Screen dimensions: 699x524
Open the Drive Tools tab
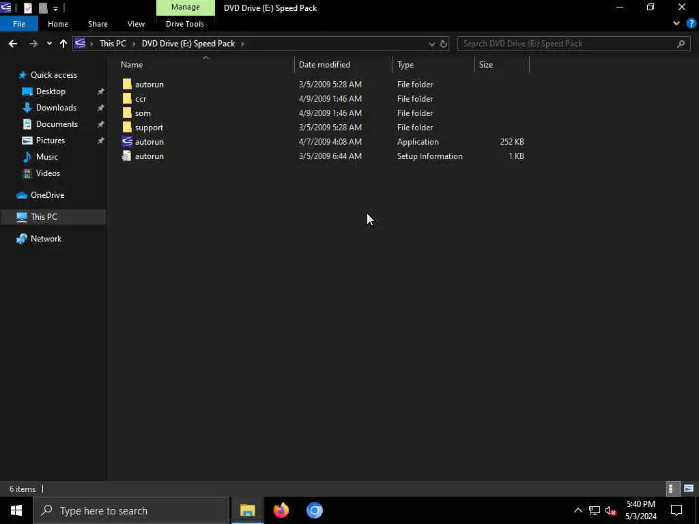pos(184,24)
